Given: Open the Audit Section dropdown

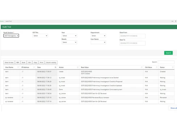Looking at the screenshot, I should 11,36.
